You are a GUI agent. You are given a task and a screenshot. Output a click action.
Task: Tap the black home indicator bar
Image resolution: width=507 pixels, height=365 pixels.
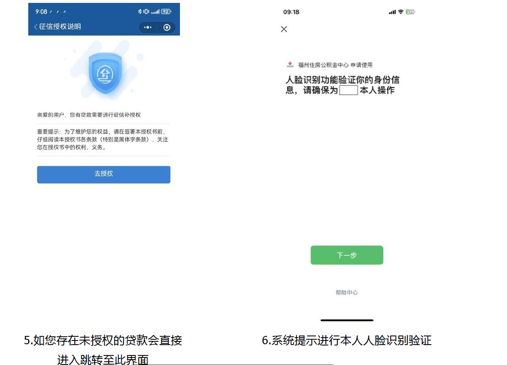pyautogui.click(x=347, y=320)
